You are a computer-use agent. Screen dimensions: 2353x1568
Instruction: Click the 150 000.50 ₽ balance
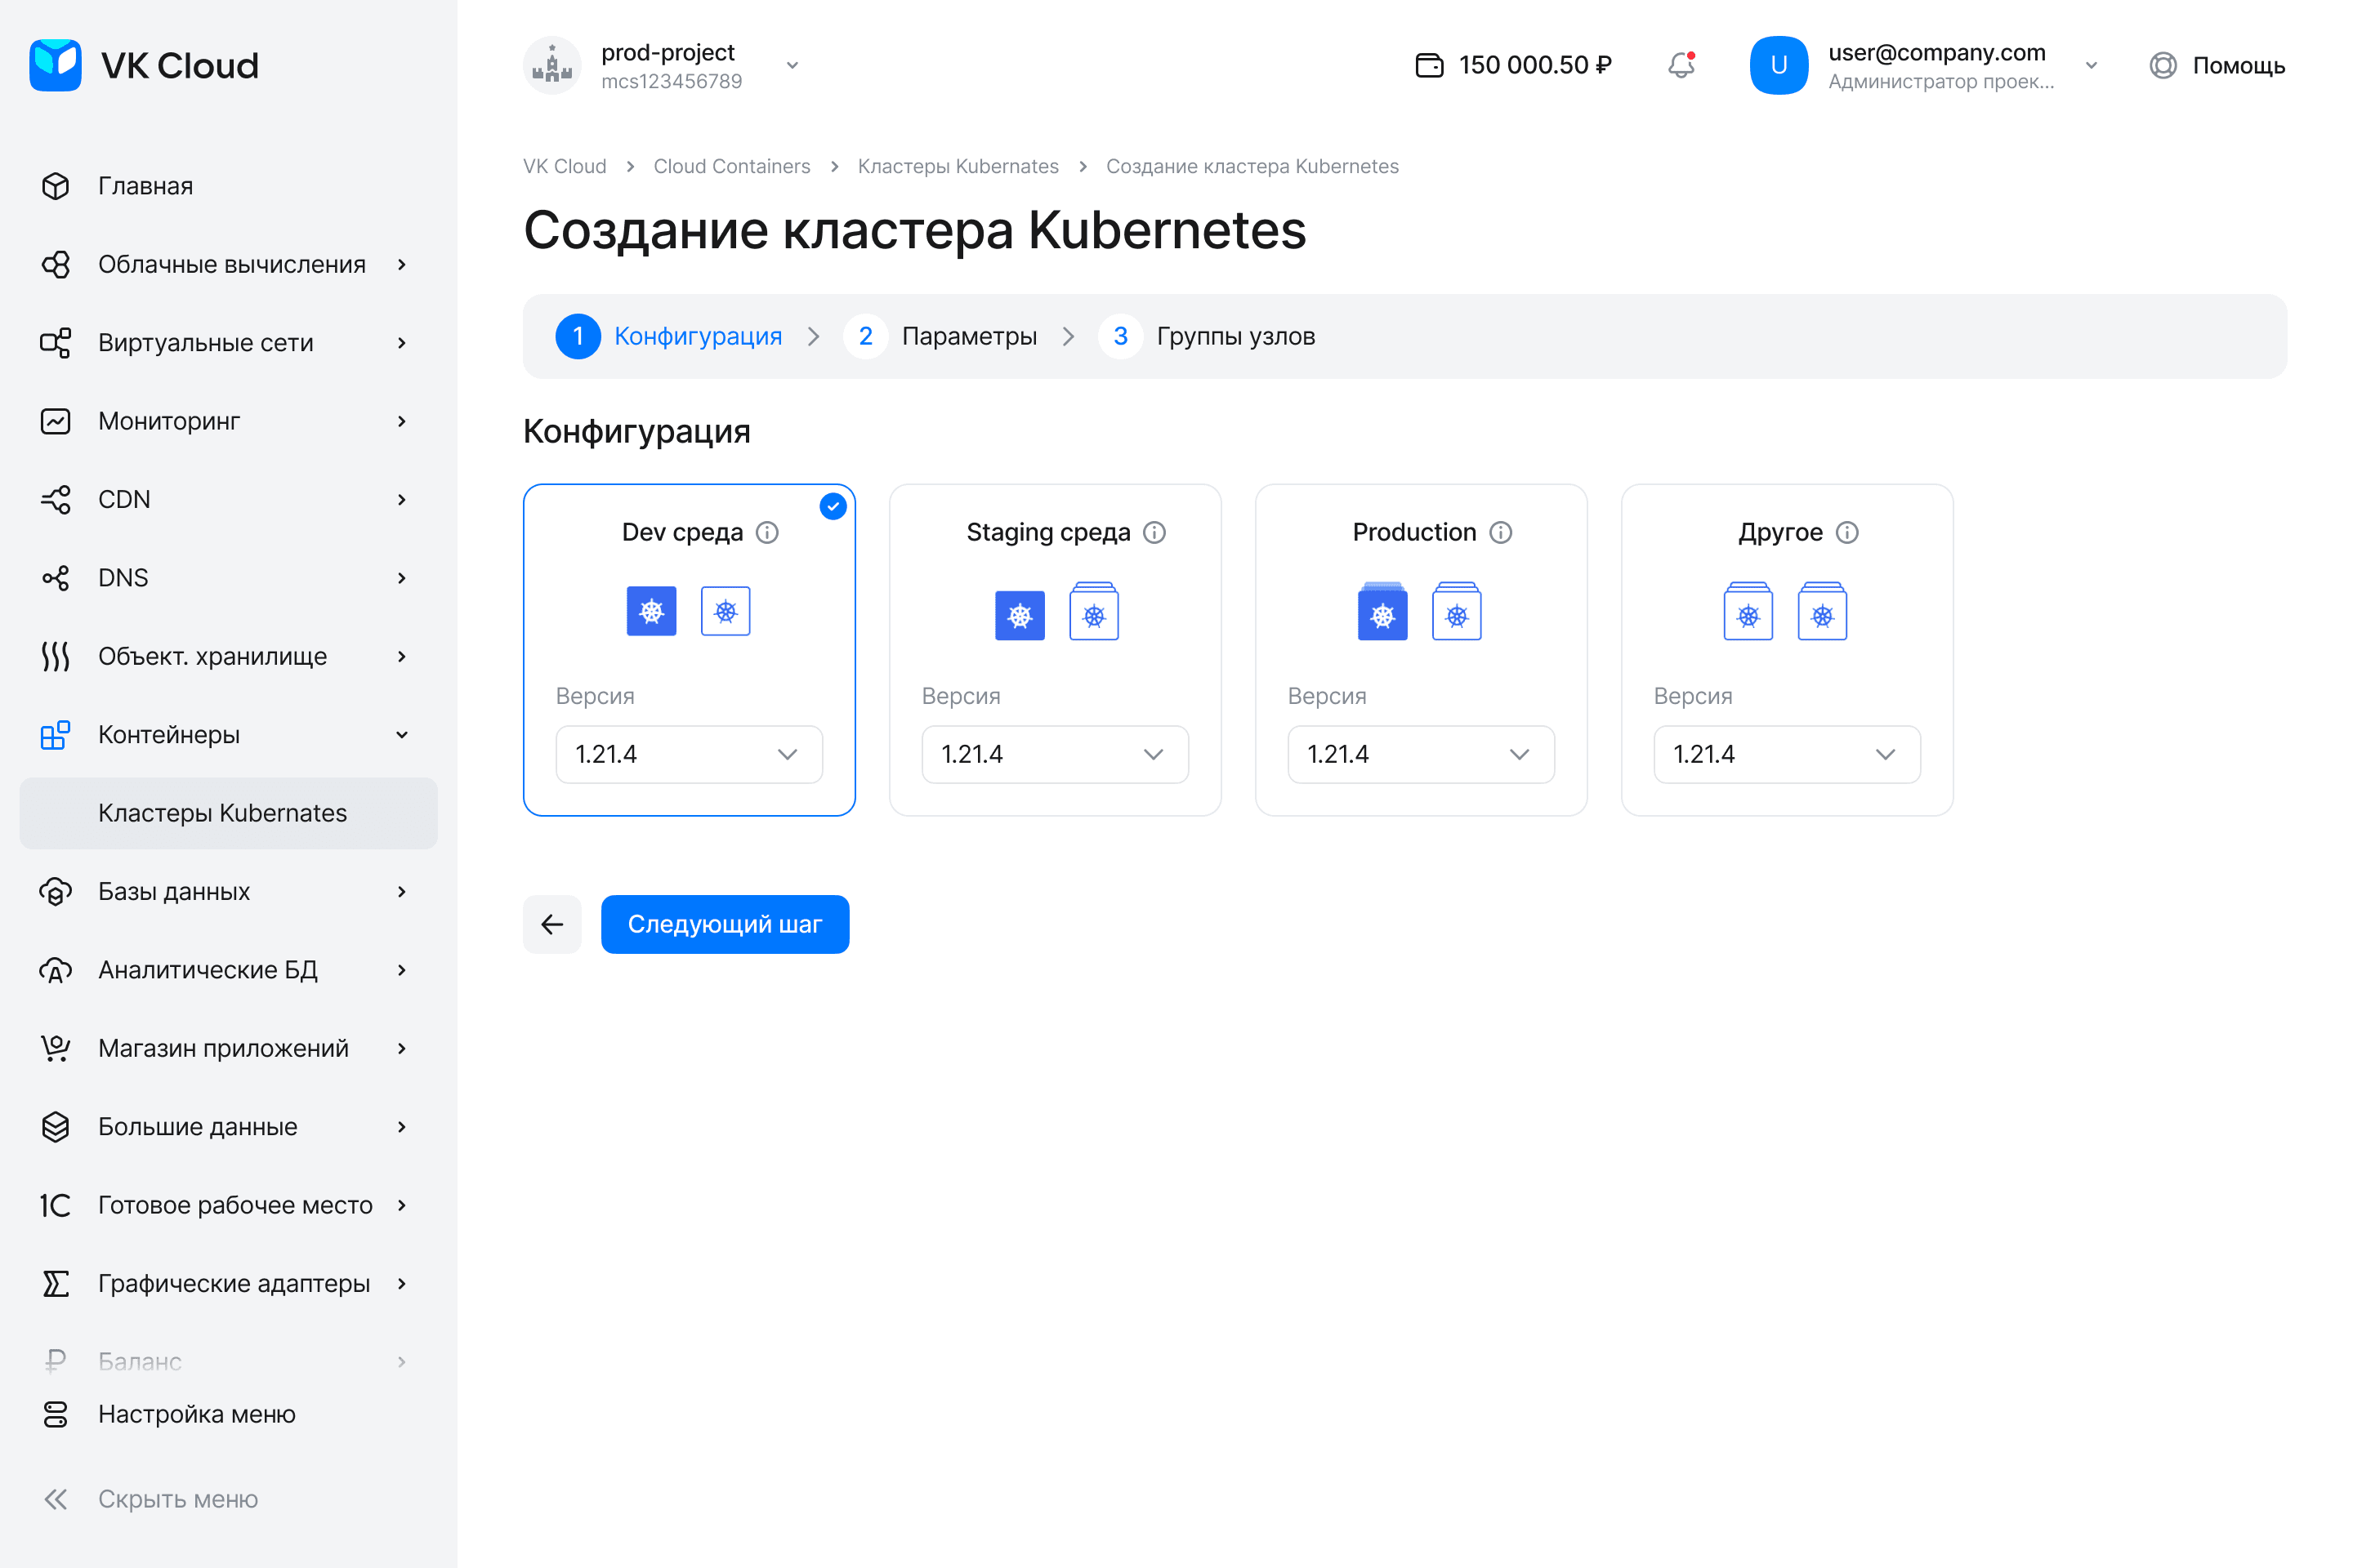click(1534, 65)
